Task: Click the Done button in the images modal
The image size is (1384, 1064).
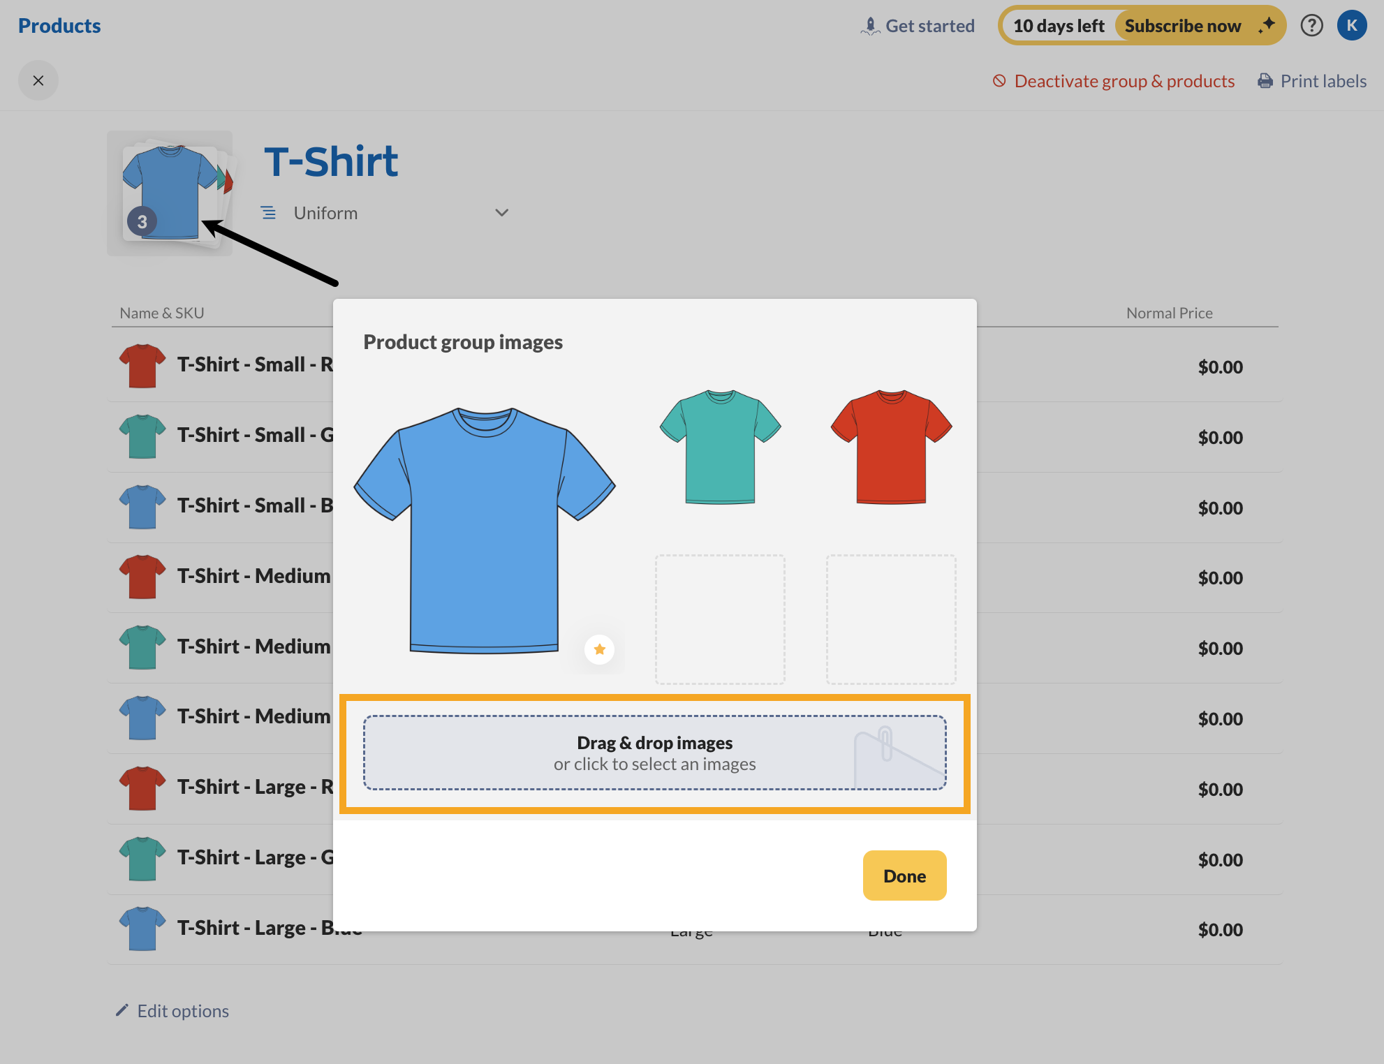Action: point(904,875)
